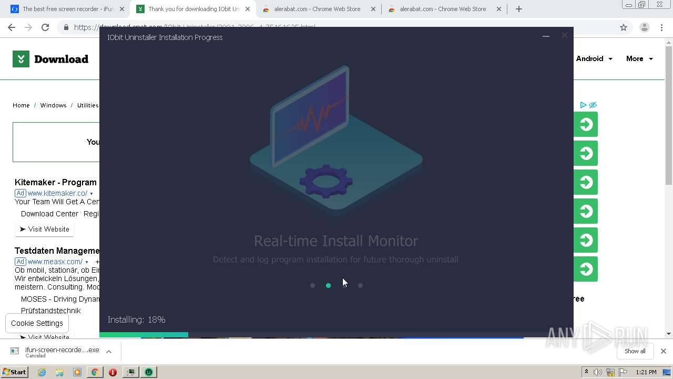Open the IObit Uninstaller taskbar icon
Image resolution: width=673 pixels, height=379 pixels.
click(x=149, y=372)
